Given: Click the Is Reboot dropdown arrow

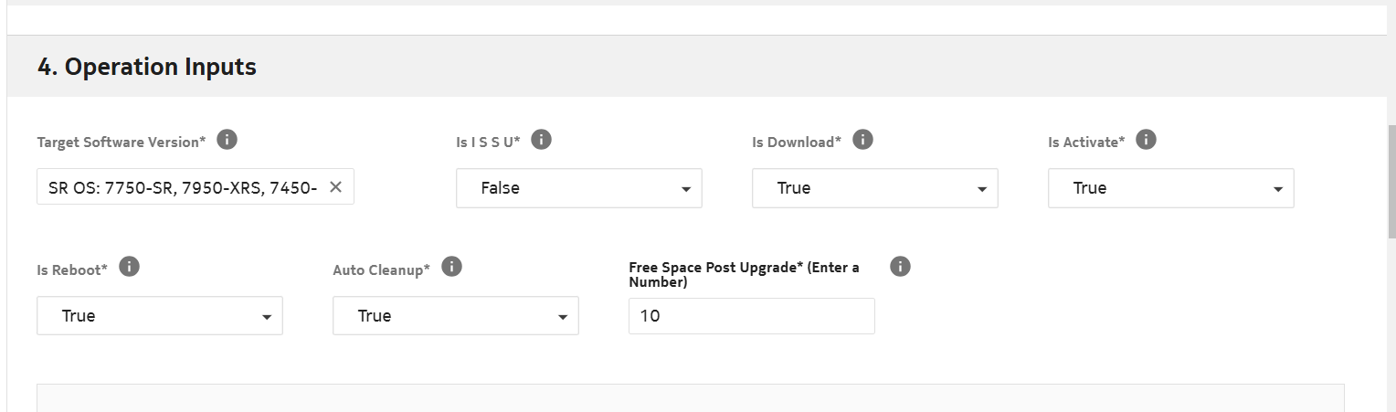Looking at the screenshot, I should click(266, 317).
